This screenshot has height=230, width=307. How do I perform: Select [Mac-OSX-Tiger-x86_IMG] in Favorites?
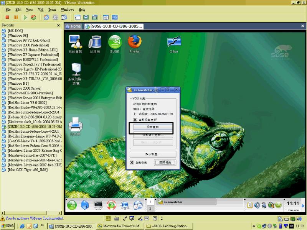pos(28,170)
